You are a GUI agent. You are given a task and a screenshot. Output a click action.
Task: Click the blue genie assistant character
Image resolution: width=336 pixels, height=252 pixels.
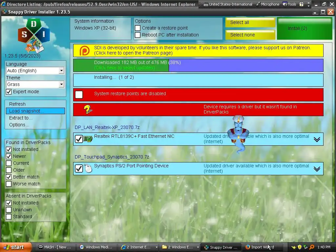[x=238, y=134]
